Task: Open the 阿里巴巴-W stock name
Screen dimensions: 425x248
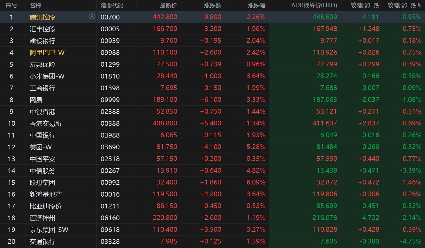Action: [x=47, y=53]
